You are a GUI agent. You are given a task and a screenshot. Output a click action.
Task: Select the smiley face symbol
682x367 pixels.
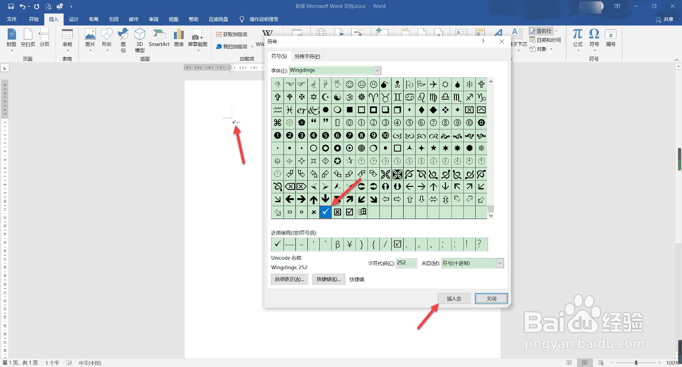coord(350,84)
